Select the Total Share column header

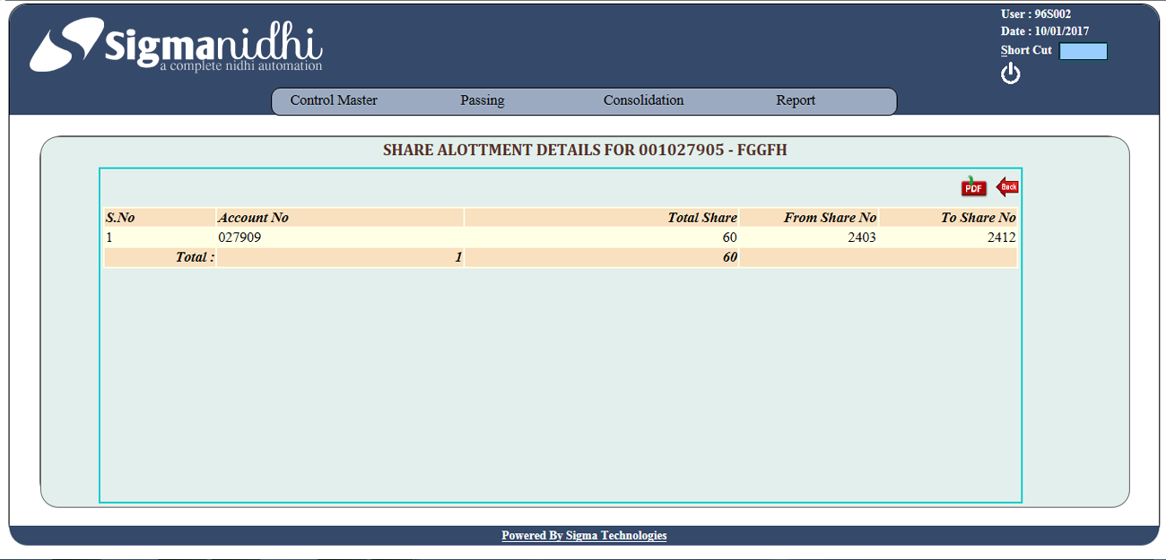pyautogui.click(x=701, y=218)
